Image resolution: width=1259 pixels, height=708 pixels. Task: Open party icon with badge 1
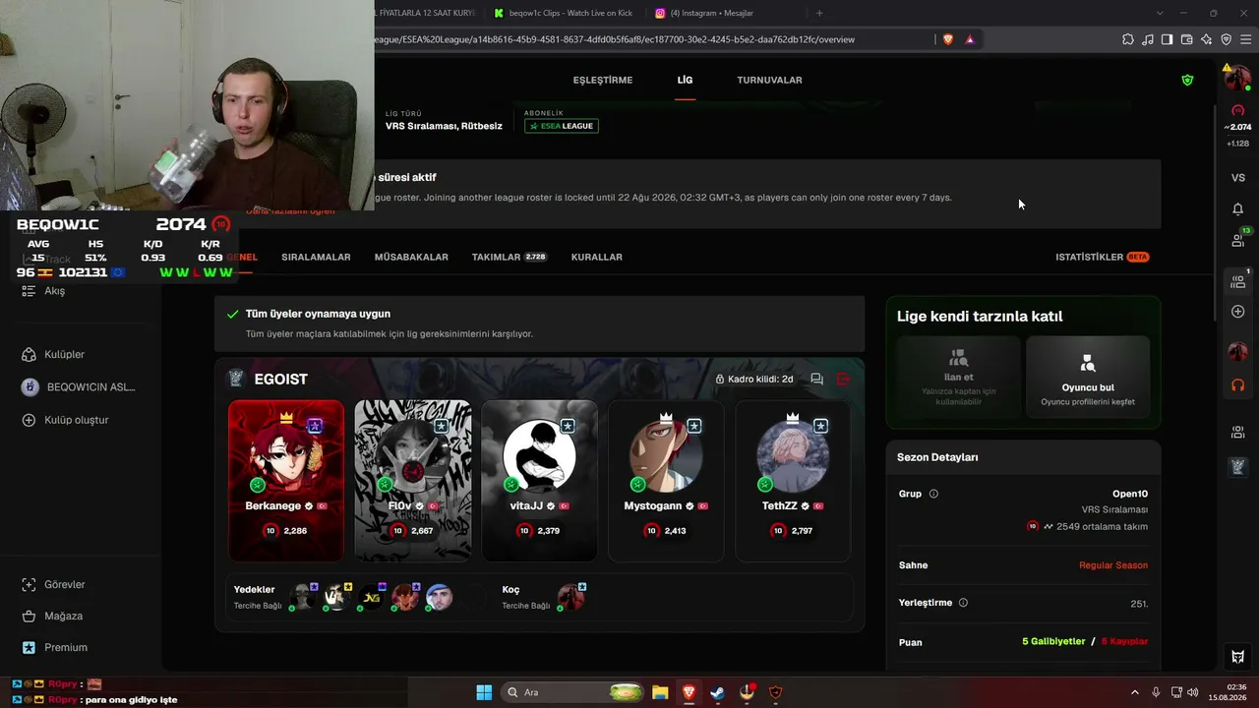(x=1238, y=281)
